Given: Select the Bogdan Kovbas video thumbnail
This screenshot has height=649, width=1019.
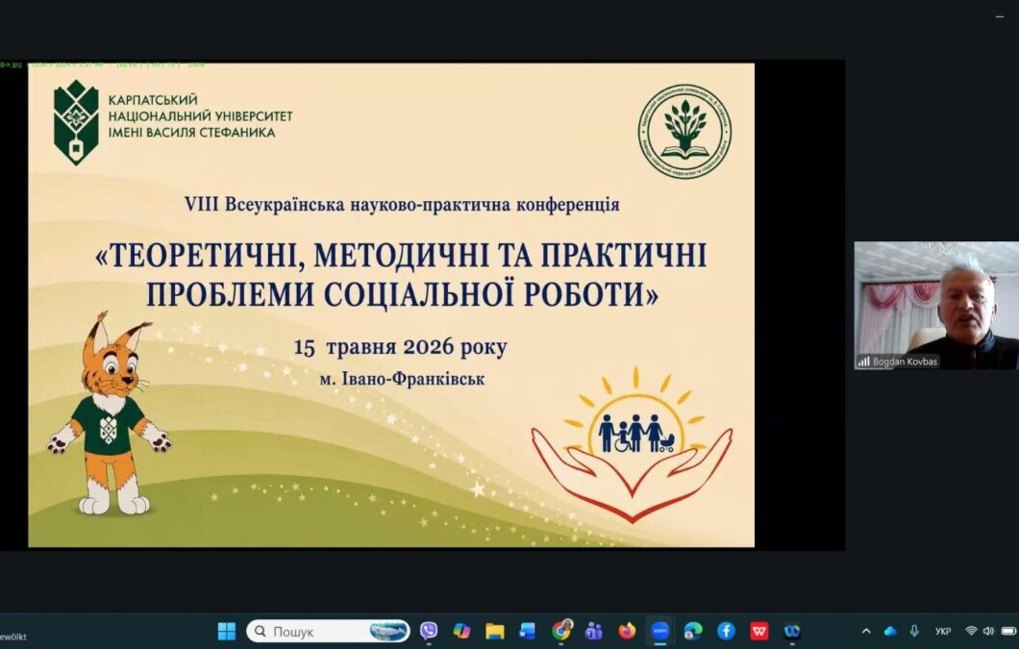Looking at the screenshot, I should (x=936, y=306).
